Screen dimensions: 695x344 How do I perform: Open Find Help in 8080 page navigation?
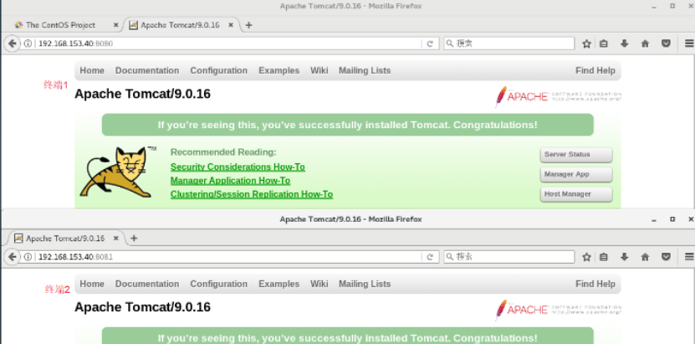coord(595,70)
